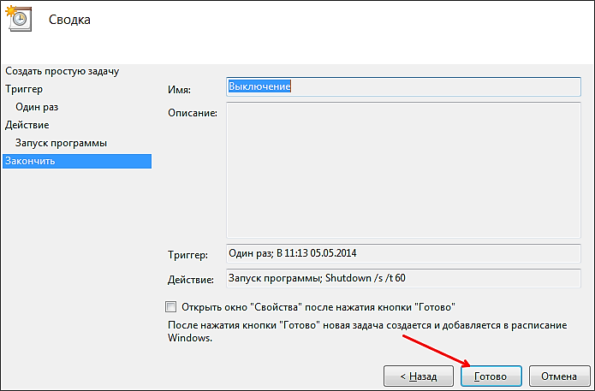Click inside the "Описание" text area
Image resolution: width=595 pixels, height=391 pixels.
click(x=402, y=169)
